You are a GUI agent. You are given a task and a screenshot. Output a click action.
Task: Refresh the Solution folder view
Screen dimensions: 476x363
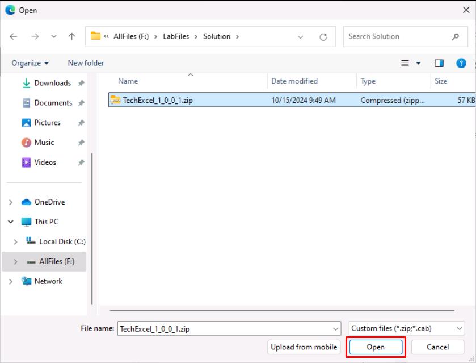323,37
